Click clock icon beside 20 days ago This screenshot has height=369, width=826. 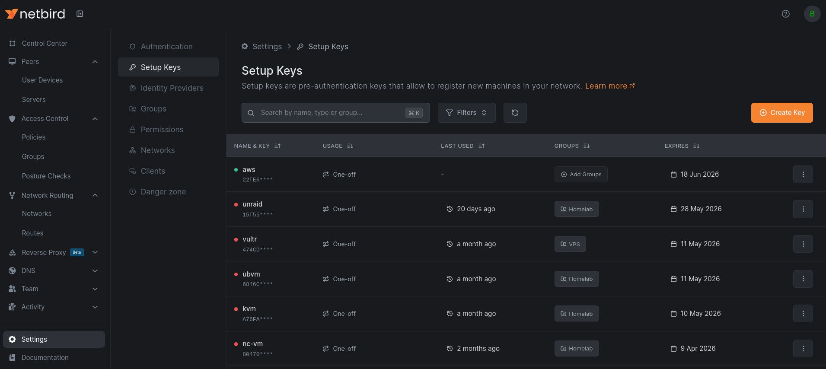(450, 209)
